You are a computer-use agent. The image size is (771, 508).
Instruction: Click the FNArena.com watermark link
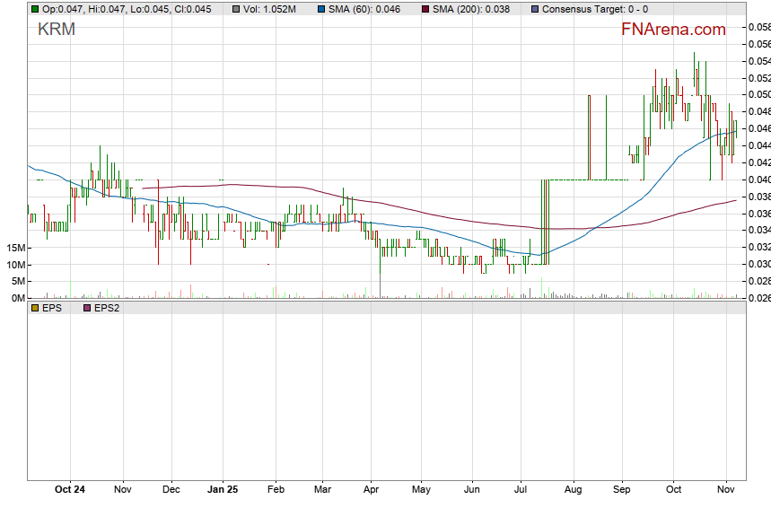(673, 30)
